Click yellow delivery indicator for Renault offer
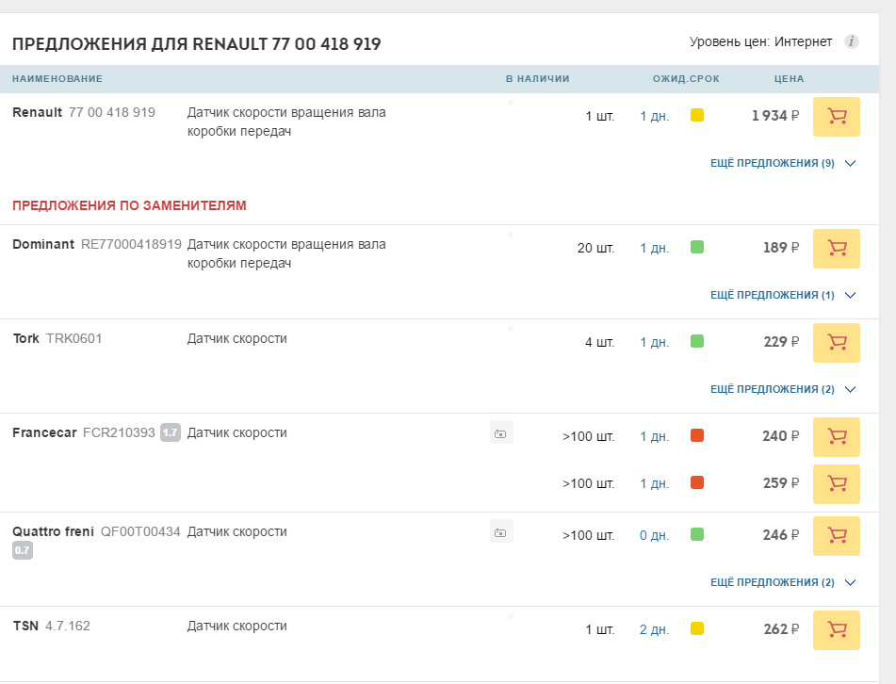Image resolution: width=896 pixels, height=684 pixels. [x=697, y=116]
